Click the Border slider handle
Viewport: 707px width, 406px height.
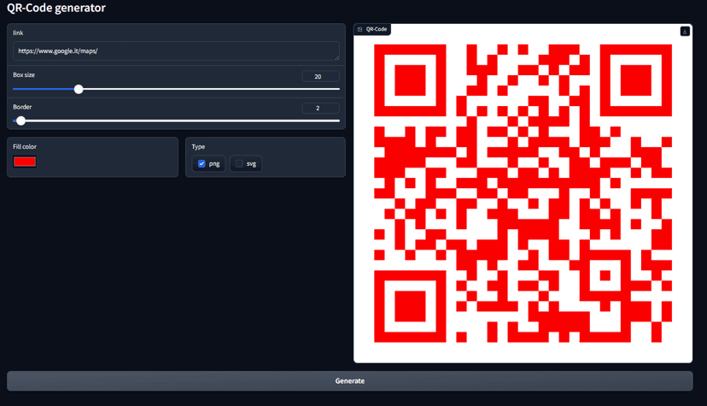20,121
